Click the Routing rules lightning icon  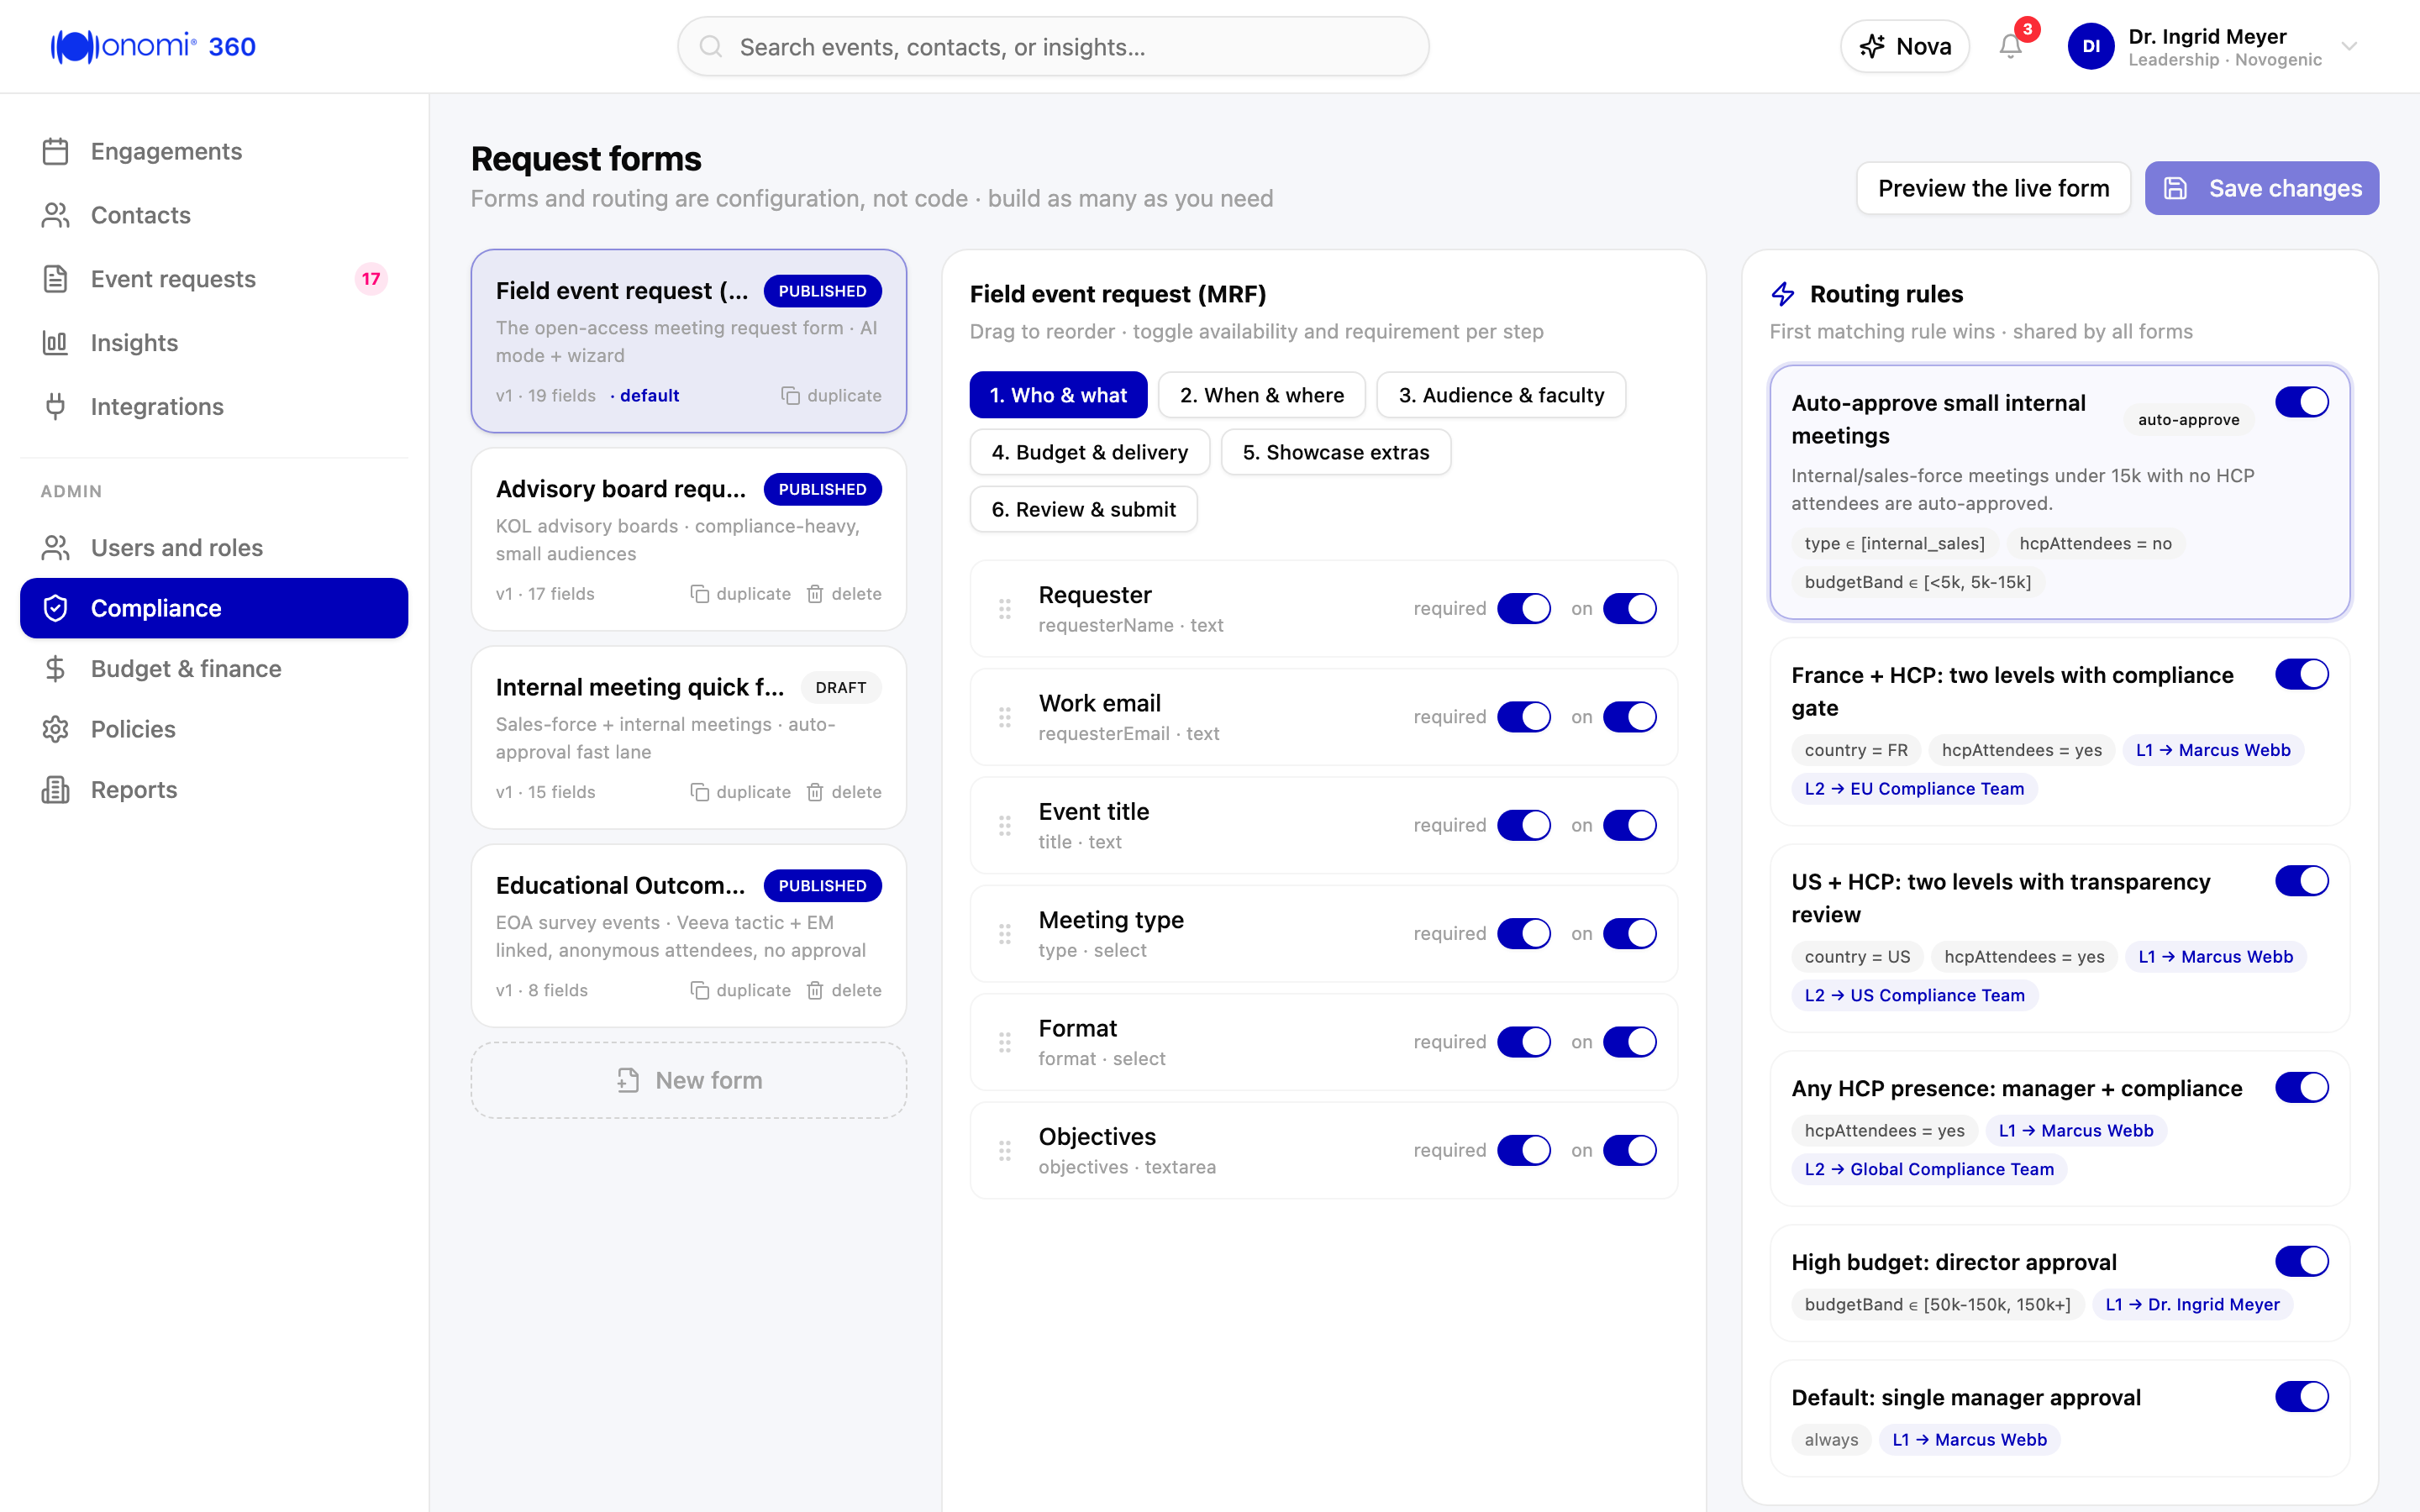click(x=1783, y=294)
